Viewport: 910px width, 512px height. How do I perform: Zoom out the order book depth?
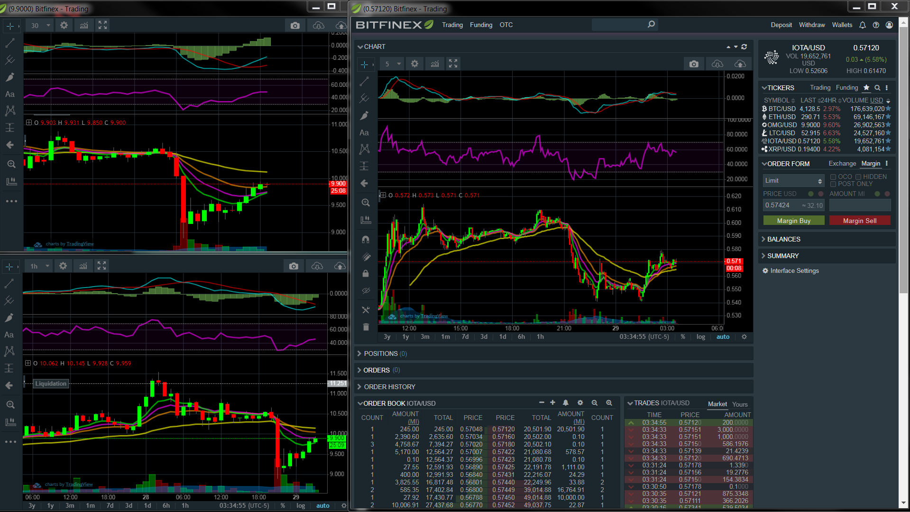[x=594, y=402]
